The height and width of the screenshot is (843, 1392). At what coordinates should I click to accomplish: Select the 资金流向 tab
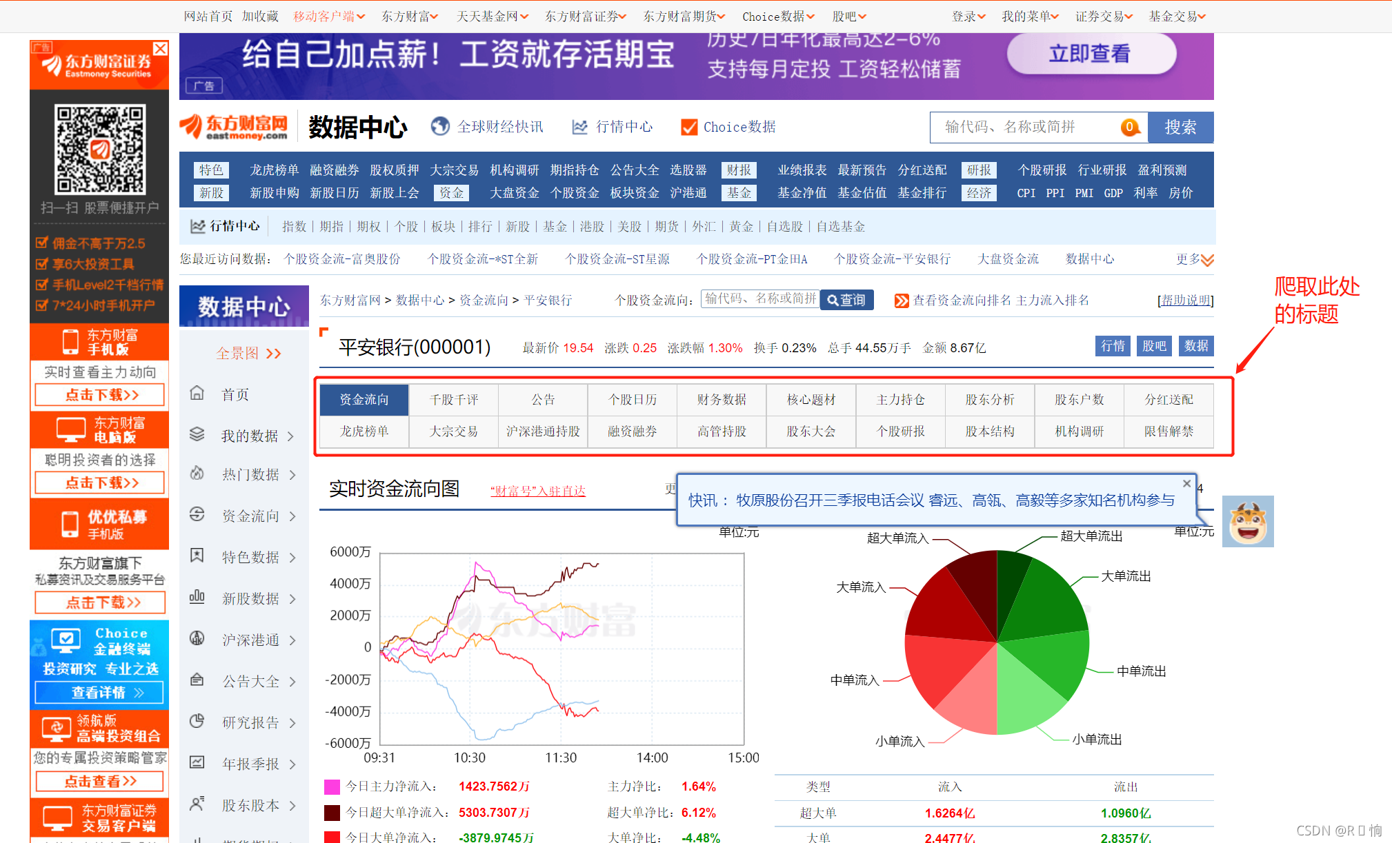pyautogui.click(x=364, y=400)
